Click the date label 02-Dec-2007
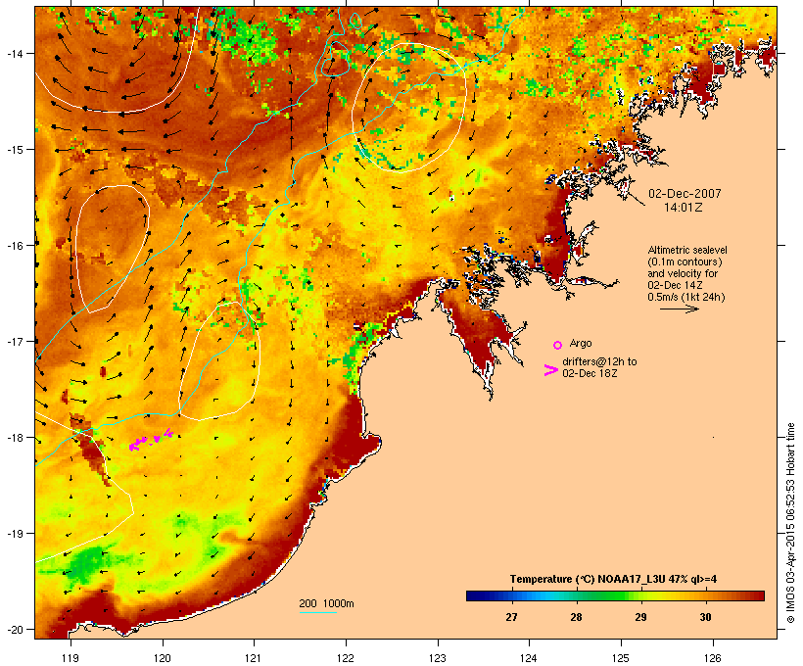The width and height of the screenshot is (803, 666). (x=685, y=194)
